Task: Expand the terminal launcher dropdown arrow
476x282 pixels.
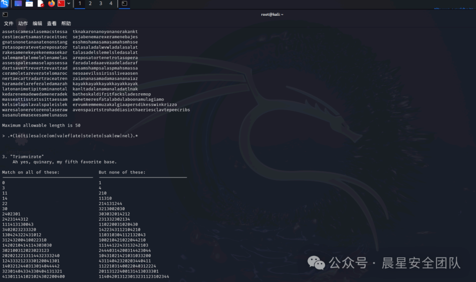Action: pos(69,4)
